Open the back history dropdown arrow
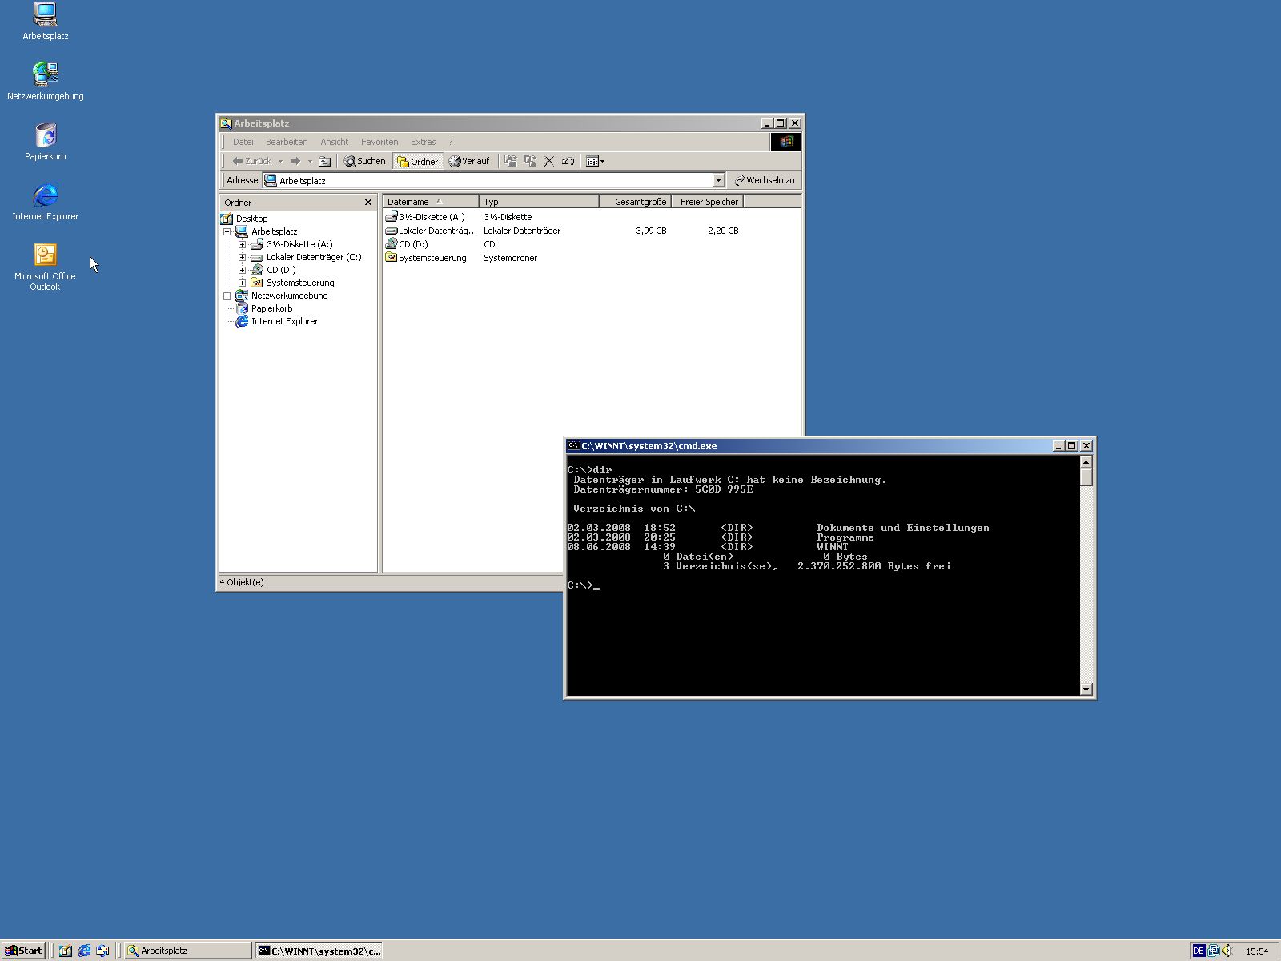 click(280, 161)
